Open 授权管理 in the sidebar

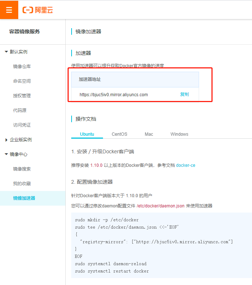pyautogui.click(x=22, y=96)
